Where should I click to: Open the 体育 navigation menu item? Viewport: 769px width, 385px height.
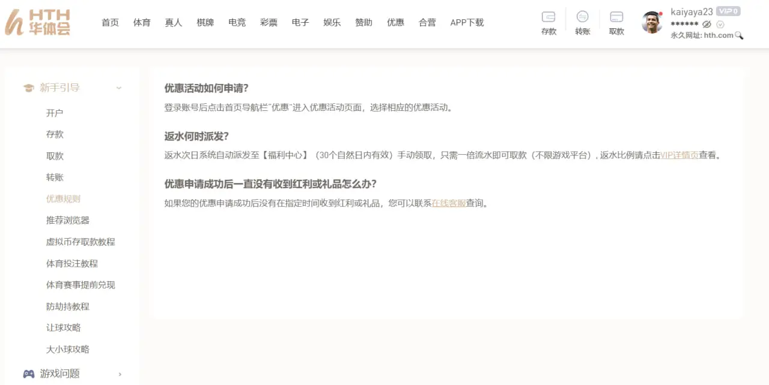142,22
